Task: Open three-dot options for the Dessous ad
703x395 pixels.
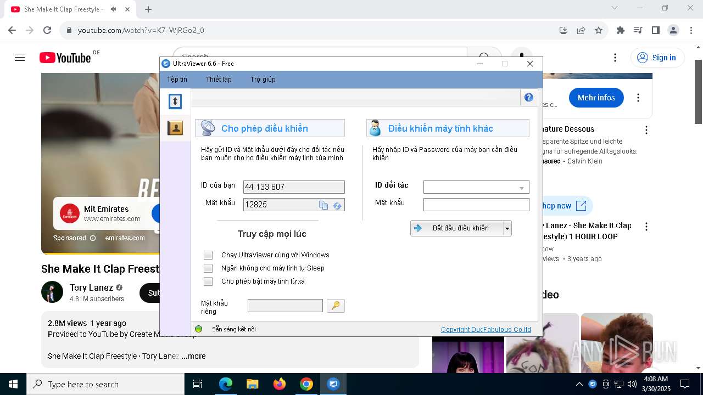Action: (x=646, y=130)
